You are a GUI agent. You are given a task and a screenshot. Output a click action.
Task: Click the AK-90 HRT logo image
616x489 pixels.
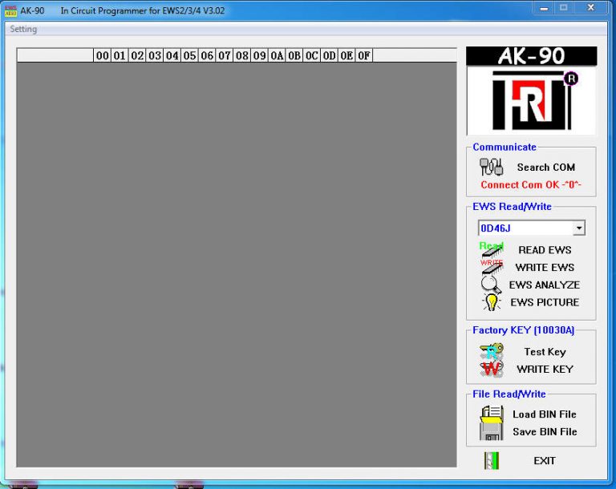531,91
